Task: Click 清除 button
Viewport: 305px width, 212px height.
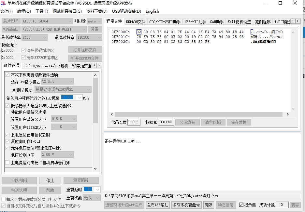Action: pos(208,205)
